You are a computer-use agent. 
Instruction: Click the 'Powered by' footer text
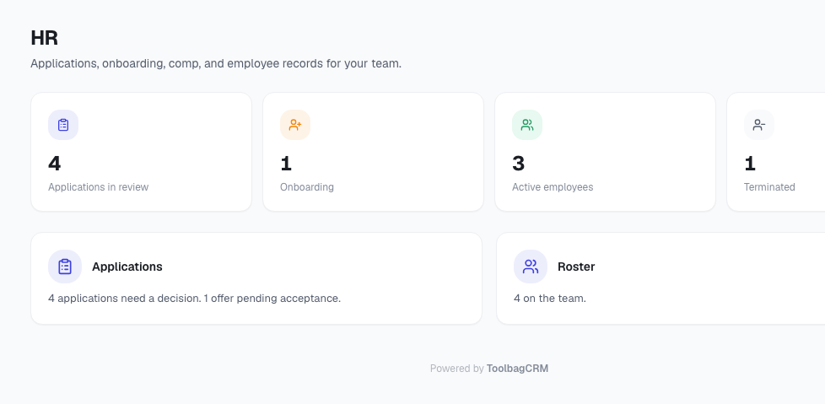point(456,369)
